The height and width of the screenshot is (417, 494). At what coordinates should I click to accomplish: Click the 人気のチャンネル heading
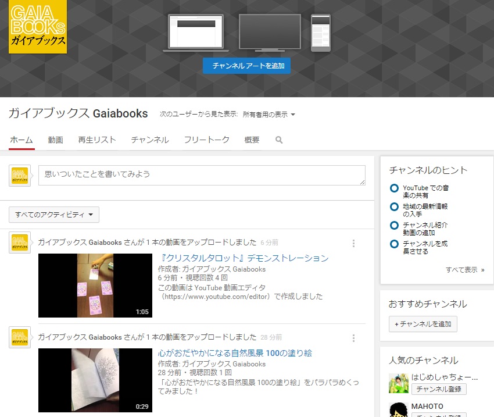(424, 360)
